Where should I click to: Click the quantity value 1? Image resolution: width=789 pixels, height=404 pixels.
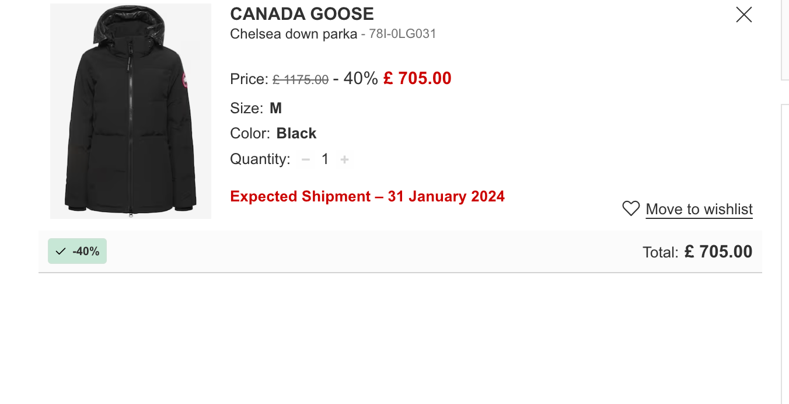[x=325, y=159]
